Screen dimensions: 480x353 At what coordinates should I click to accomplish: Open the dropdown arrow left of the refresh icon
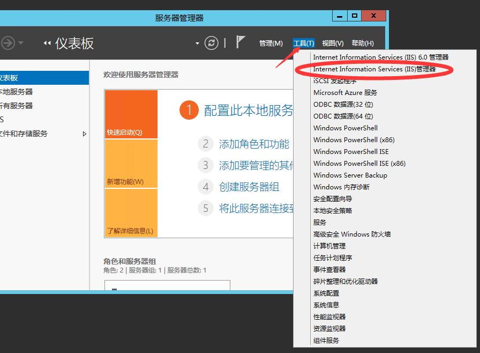pyautogui.click(x=197, y=42)
